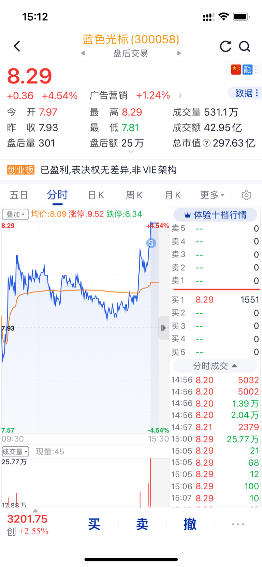Expand more quote details chevron
Screen dimensions: 262x567
(131, 152)
